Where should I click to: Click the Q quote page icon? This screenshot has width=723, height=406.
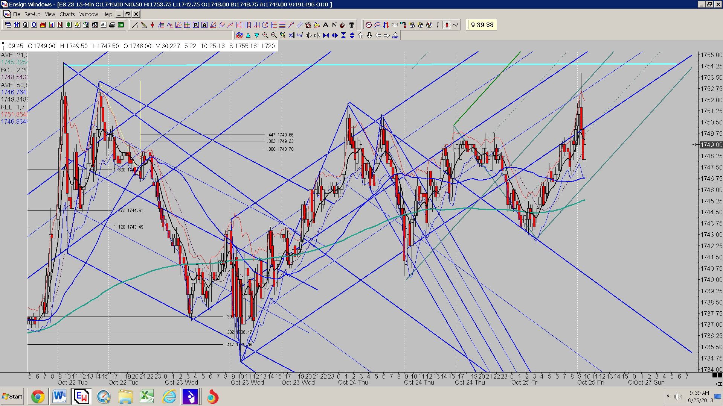(x=25, y=25)
